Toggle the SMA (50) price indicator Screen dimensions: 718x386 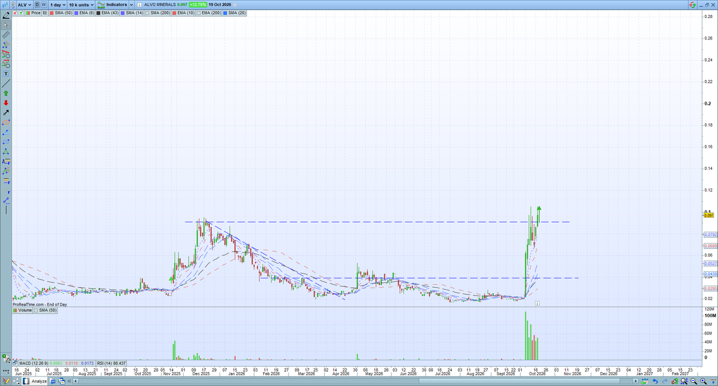(x=60, y=13)
